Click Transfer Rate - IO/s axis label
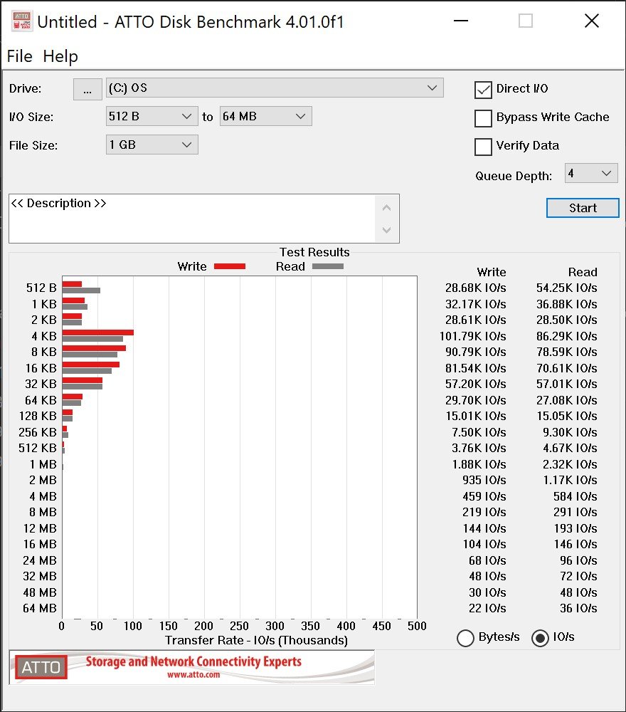The height and width of the screenshot is (712, 626). [256, 640]
